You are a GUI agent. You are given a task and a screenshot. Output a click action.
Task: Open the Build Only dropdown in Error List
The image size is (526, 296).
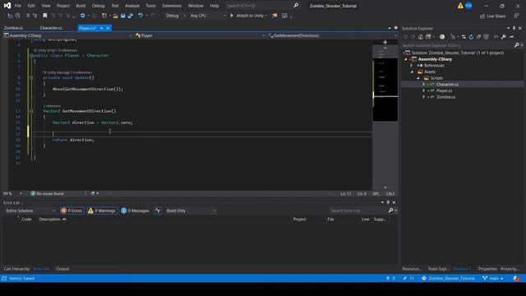tap(191, 210)
